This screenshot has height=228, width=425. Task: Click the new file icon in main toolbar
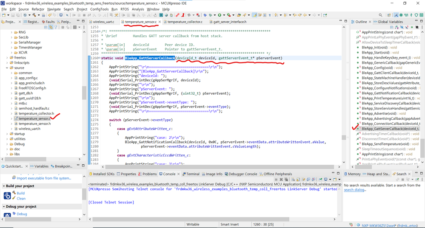[4, 15]
